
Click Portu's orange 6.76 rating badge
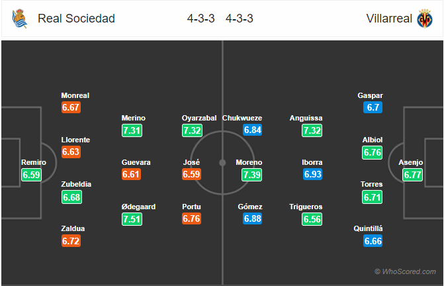pyautogui.click(x=192, y=218)
